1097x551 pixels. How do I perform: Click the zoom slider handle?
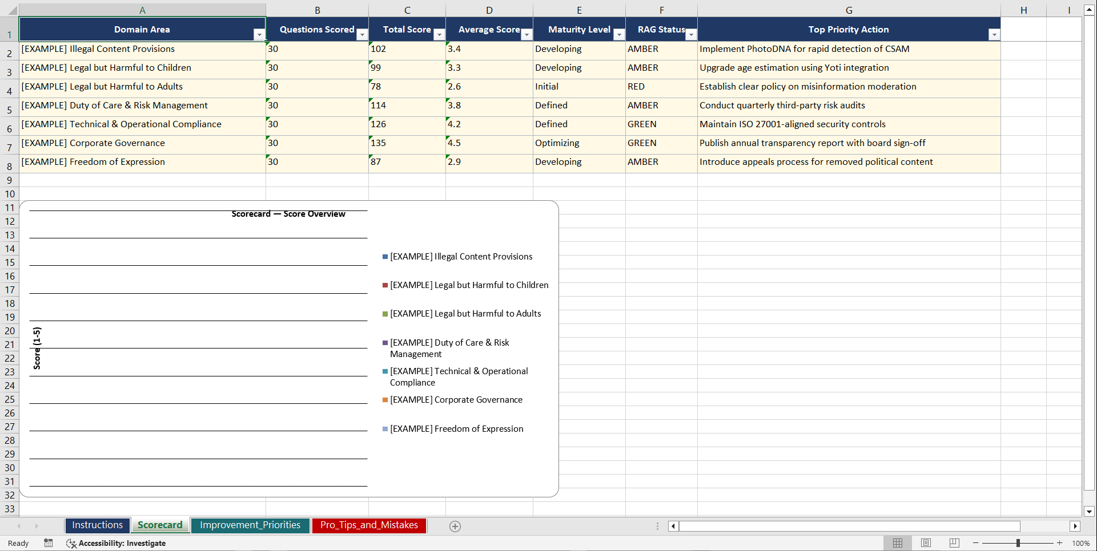pyautogui.click(x=1018, y=543)
